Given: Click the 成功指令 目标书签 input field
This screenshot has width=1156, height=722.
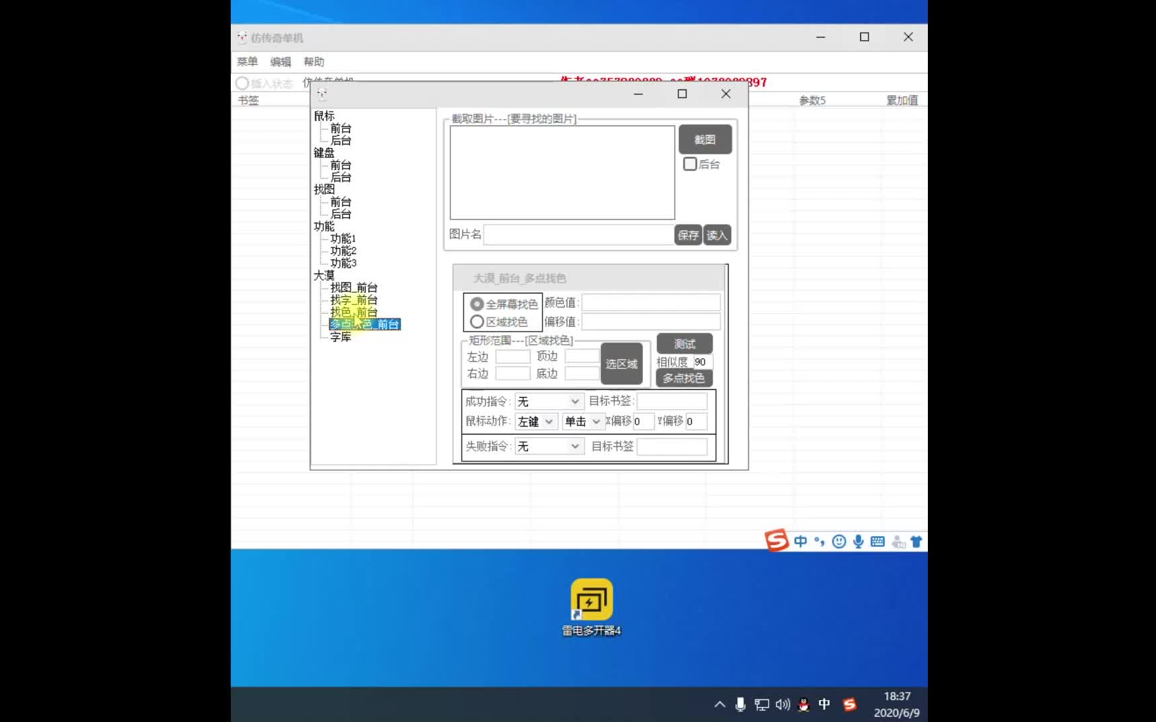Looking at the screenshot, I should click(x=672, y=401).
